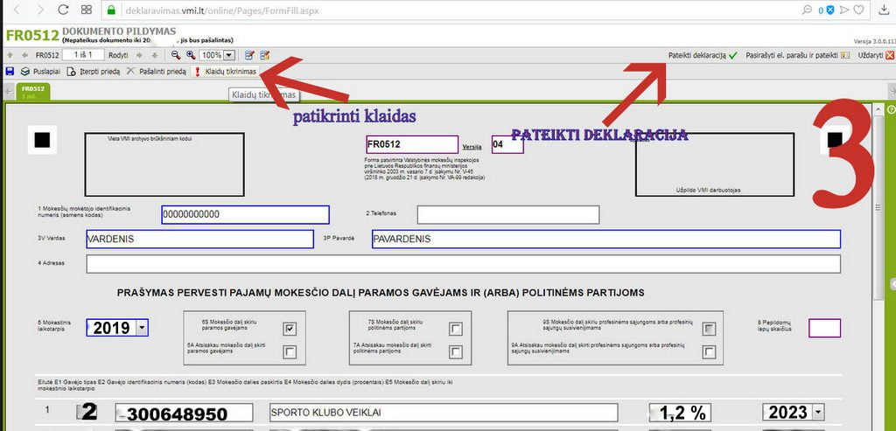Zoom in with the plus magnifier
The width and height of the screenshot is (896, 431).
(x=188, y=55)
